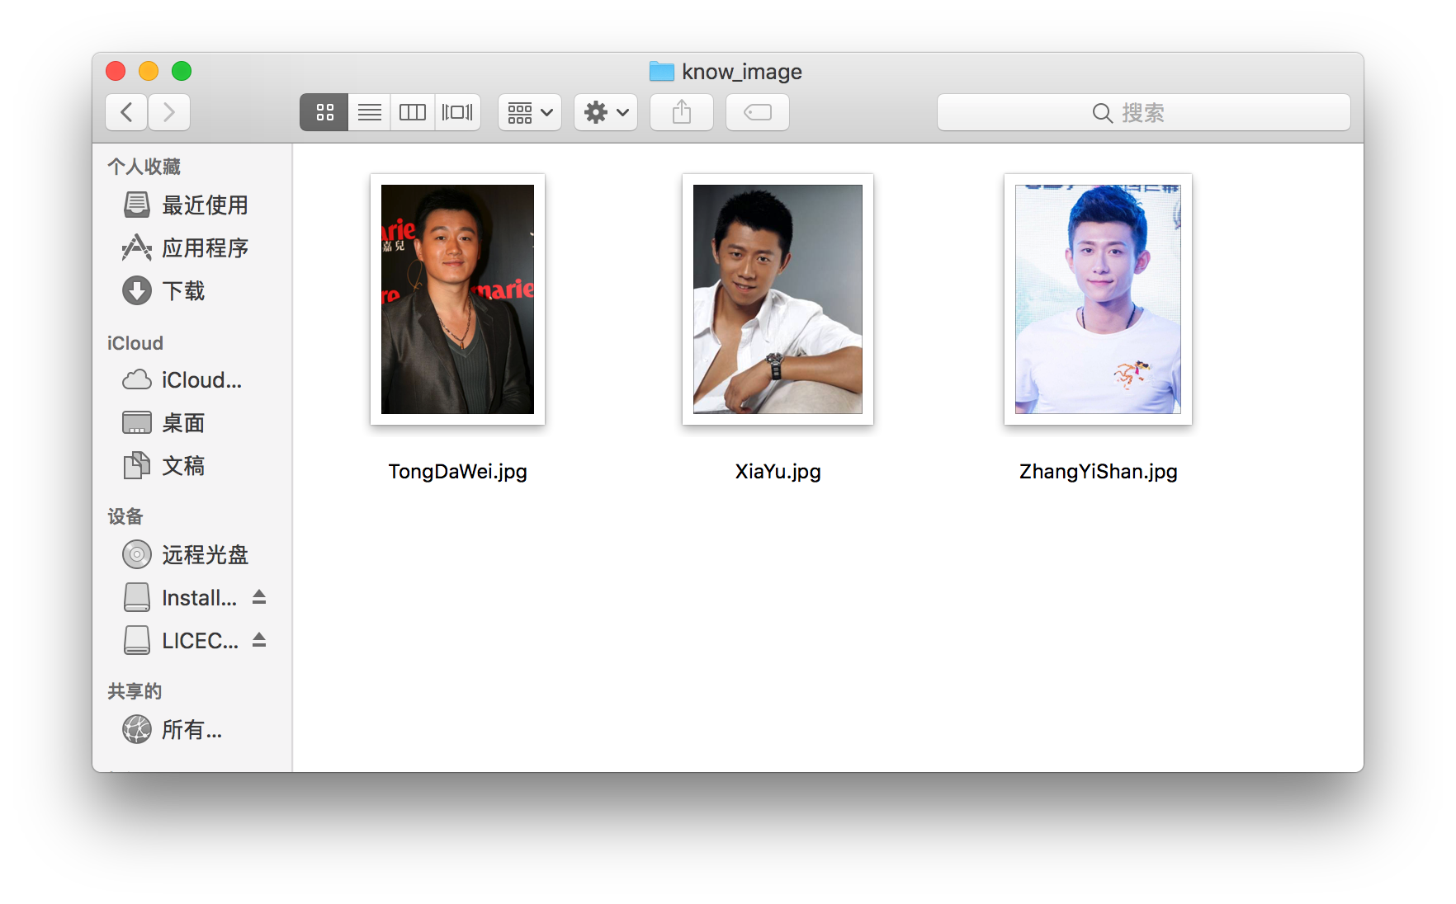Open the TongDaWei.jpg thumbnail
Image resolution: width=1456 pixels, height=904 pixels.
457,299
